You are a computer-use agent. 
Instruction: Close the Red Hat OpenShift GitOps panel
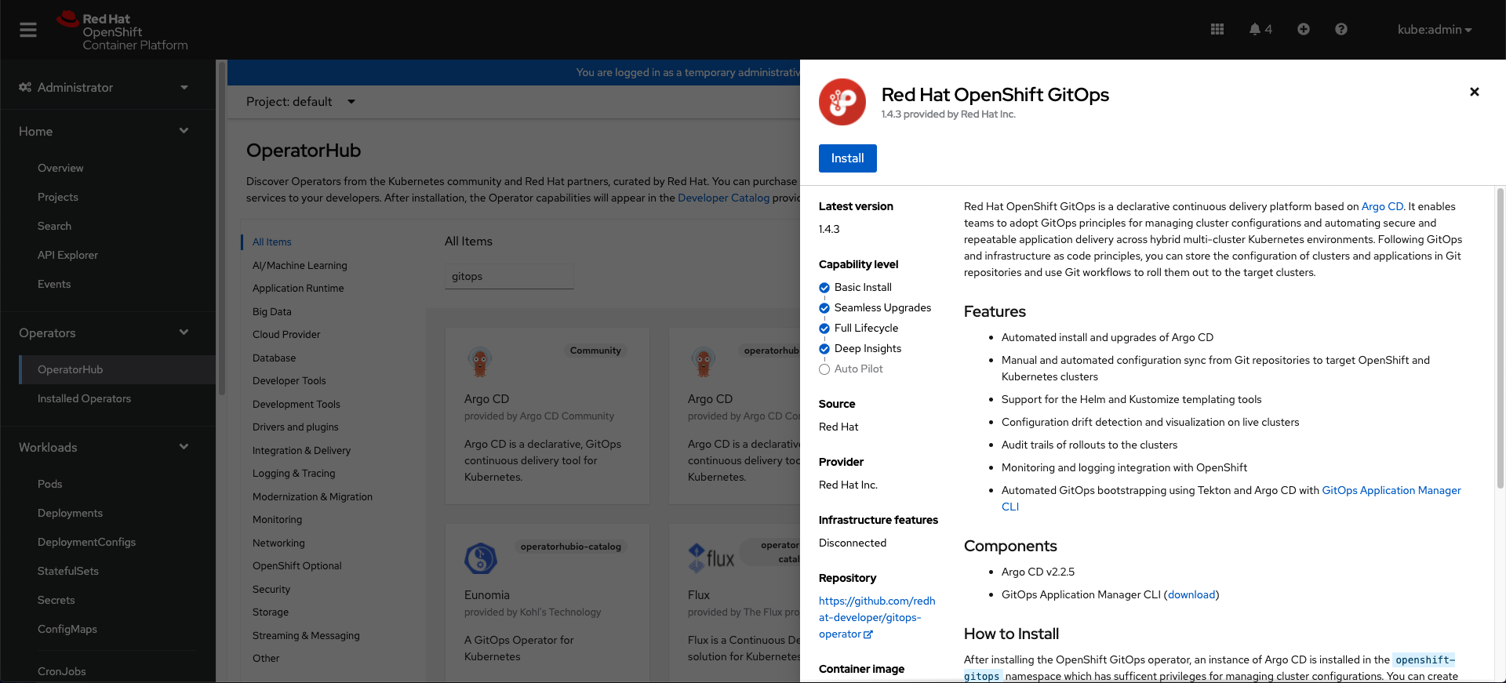point(1475,92)
